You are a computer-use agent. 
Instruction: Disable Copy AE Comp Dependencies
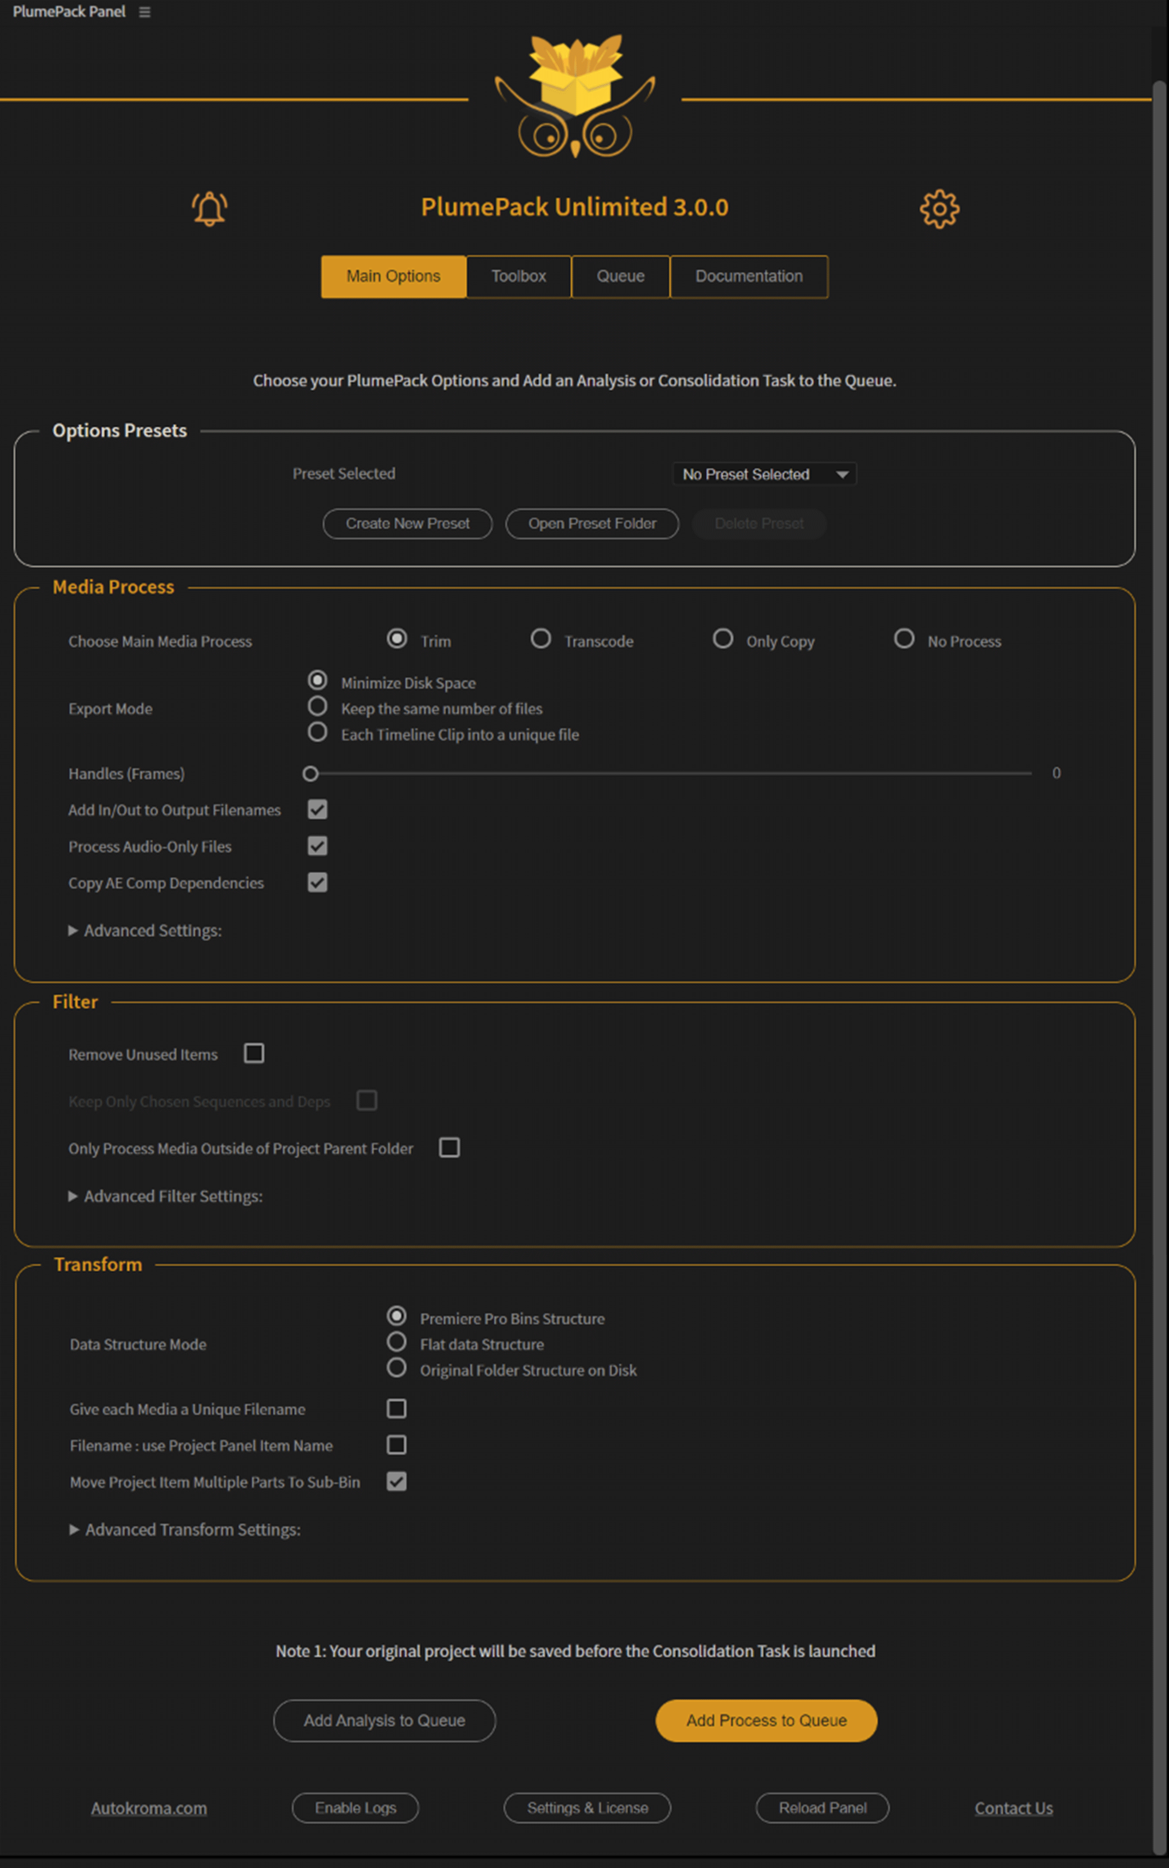point(317,882)
